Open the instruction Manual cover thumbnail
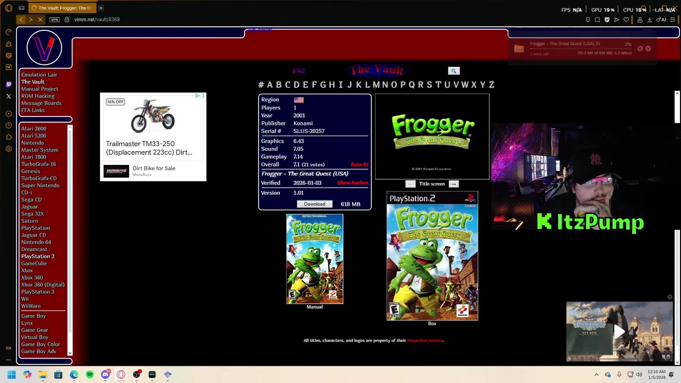This screenshot has height=383, width=681. [x=314, y=259]
